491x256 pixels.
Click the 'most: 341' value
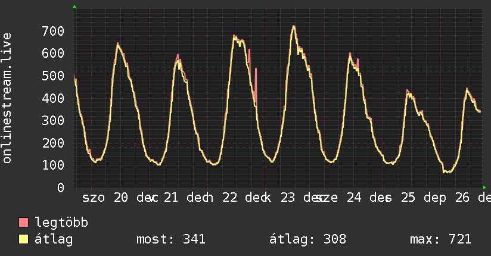click(x=171, y=239)
